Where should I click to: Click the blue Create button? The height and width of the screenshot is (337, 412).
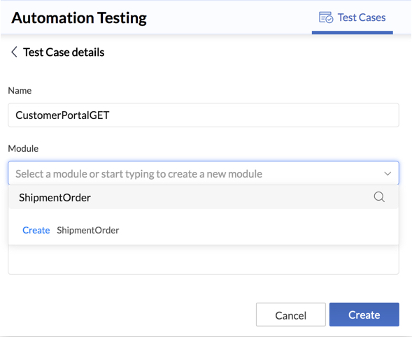[364, 315]
